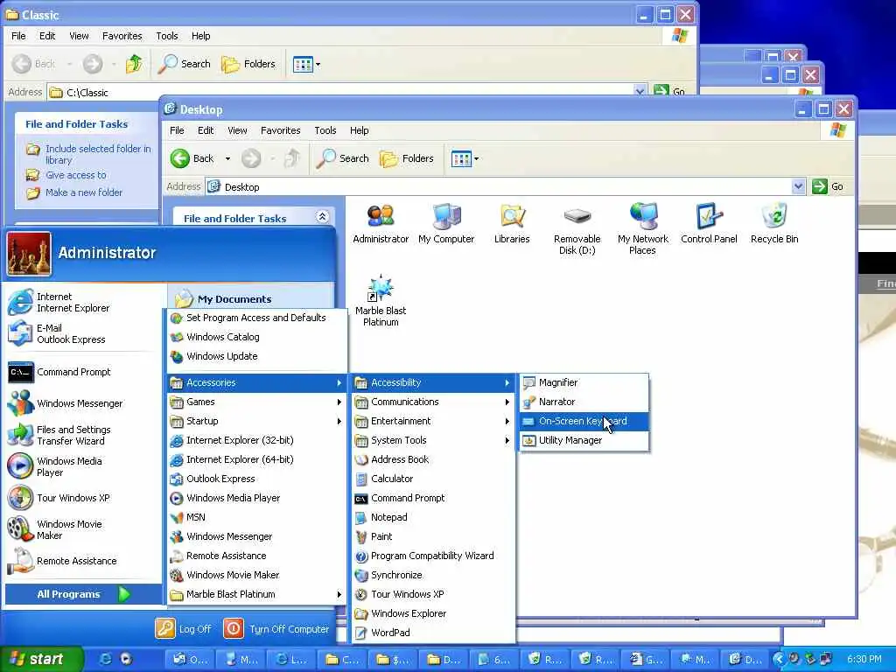Open My Computer icon in Desktop window
The width and height of the screenshot is (896, 672).
pyautogui.click(x=446, y=223)
